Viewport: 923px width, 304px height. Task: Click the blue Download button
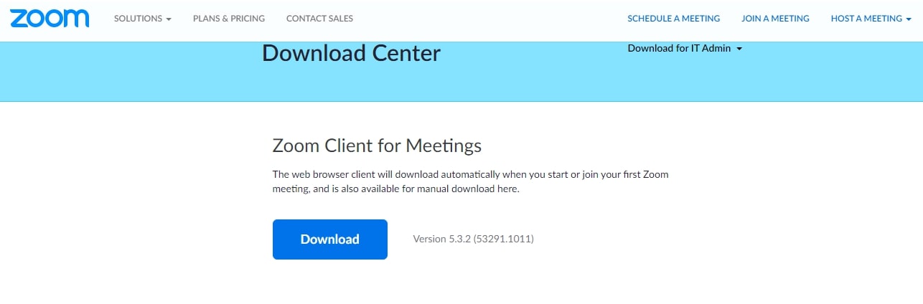point(330,239)
